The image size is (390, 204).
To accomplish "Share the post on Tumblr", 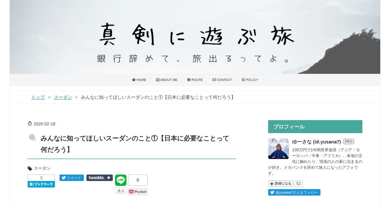I will click(x=99, y=178).
